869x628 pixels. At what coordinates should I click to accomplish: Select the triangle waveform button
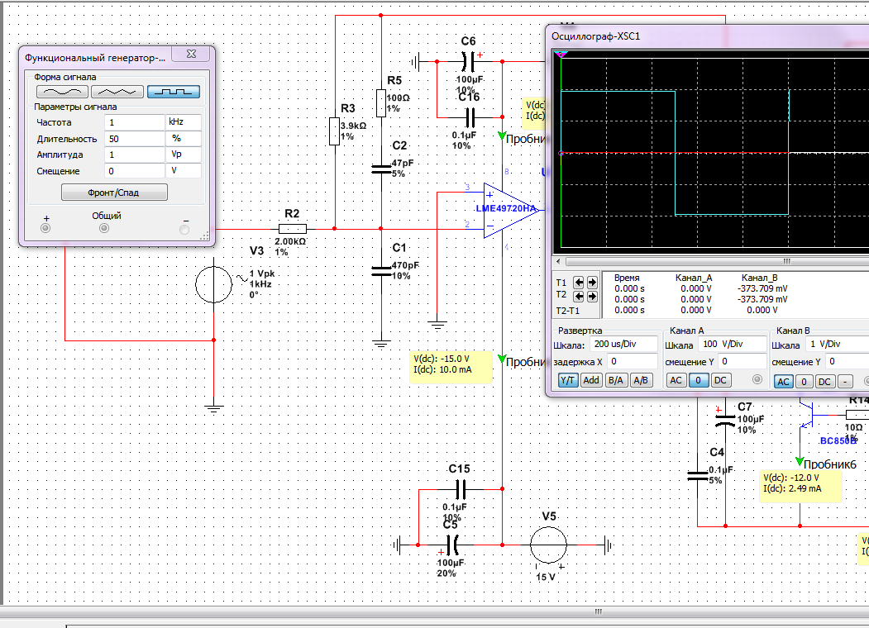coord(117,92)
